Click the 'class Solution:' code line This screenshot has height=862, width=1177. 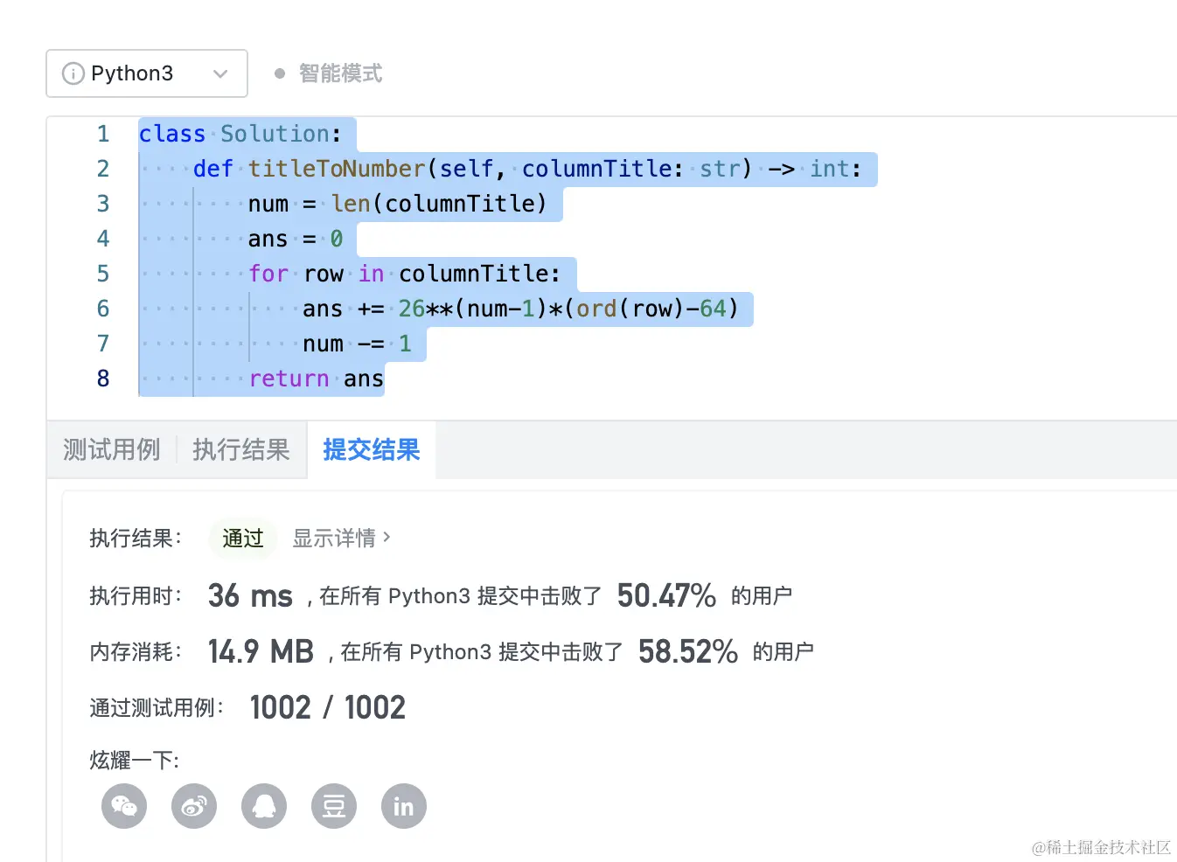coord(240,134)
